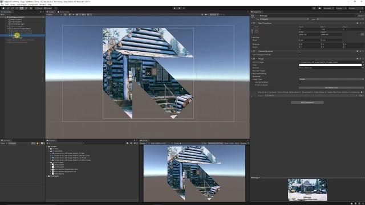Viewport: 365px width, 205px height.
Task: Open the Scene view Gizmos dropdown
Action: (x=214, y=15)
